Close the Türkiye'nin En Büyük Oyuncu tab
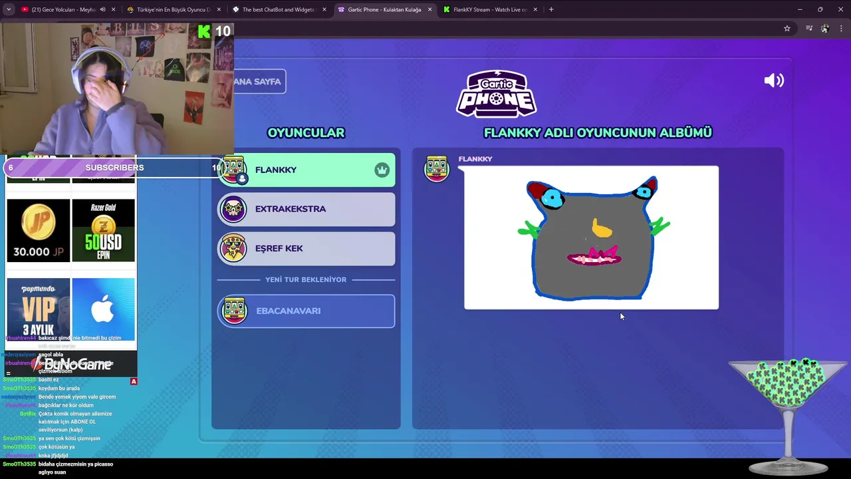851x479 pixels. pos(219,9)
